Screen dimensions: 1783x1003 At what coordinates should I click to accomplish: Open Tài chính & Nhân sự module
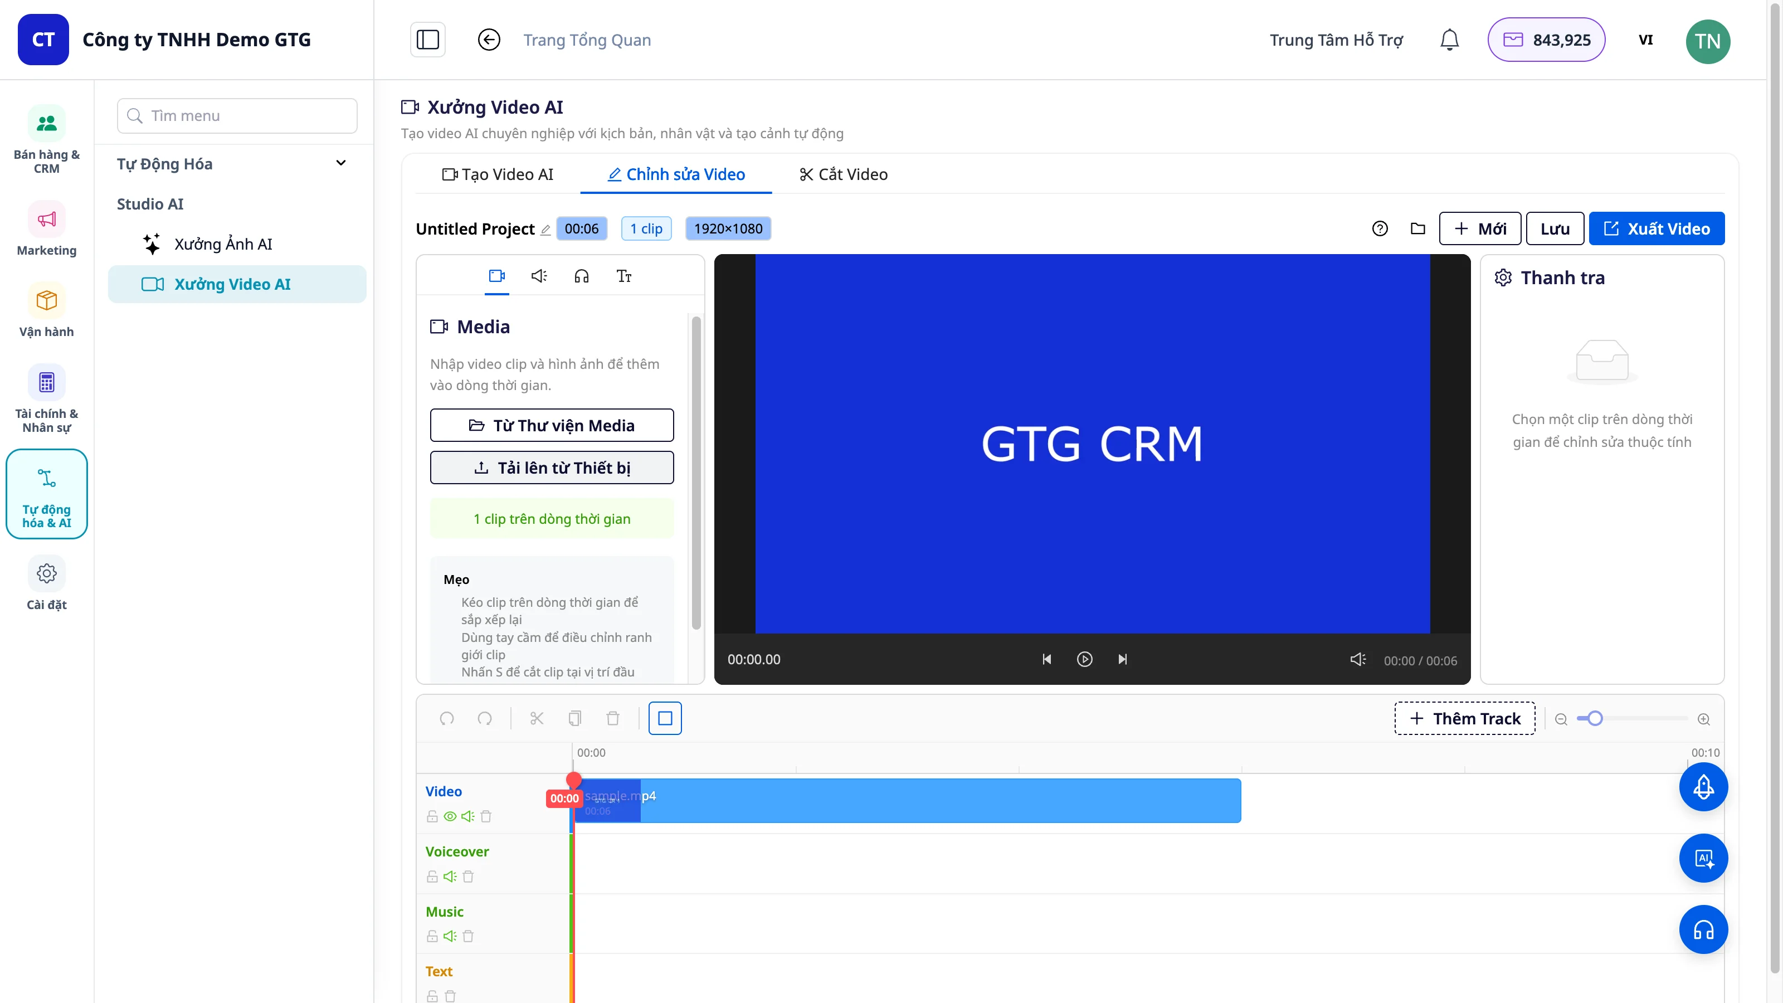click(x=46, y=399)
